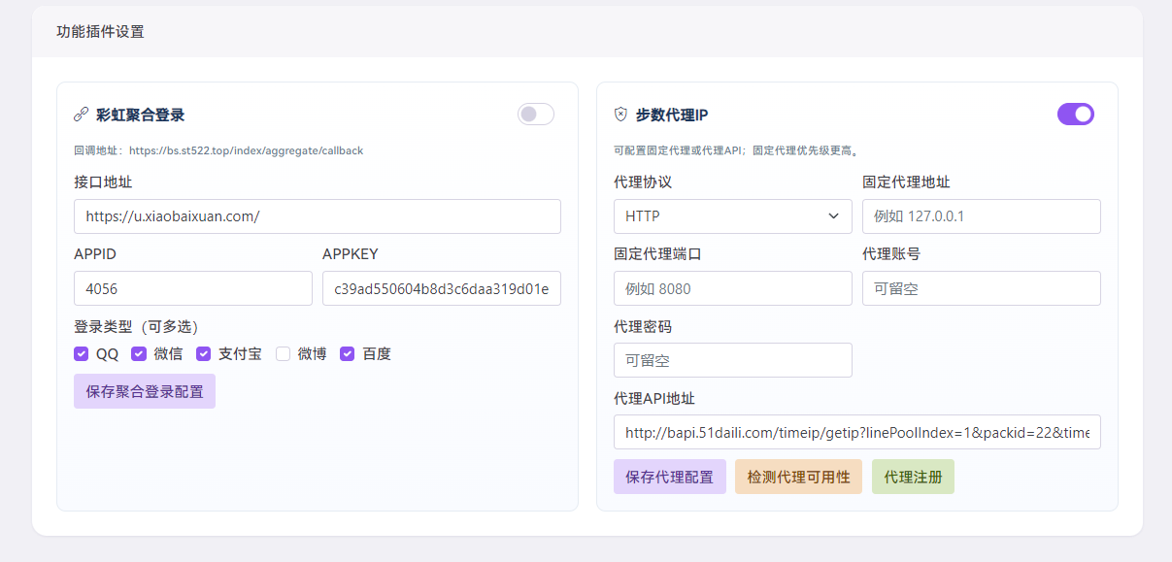Click the 代理API地址 input field
This screenshot has height=562, width=1172.
[x=856, y=432]
